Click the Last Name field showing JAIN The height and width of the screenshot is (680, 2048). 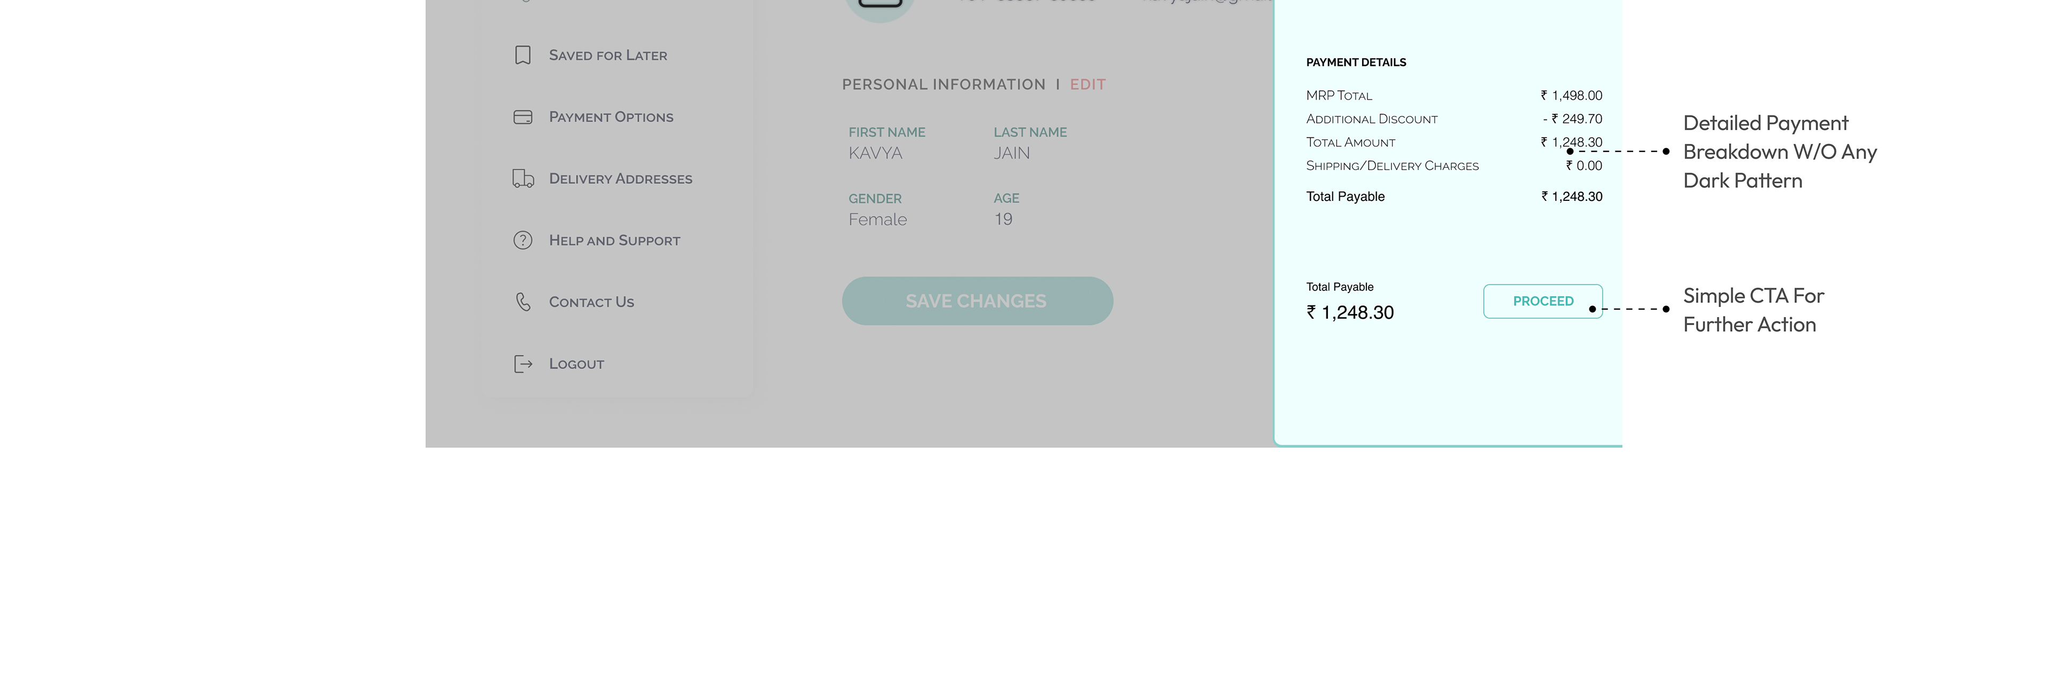tap(1011, 153)
